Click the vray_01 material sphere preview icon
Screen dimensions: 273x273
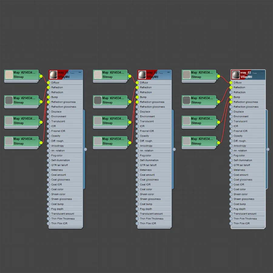(53, 75)
